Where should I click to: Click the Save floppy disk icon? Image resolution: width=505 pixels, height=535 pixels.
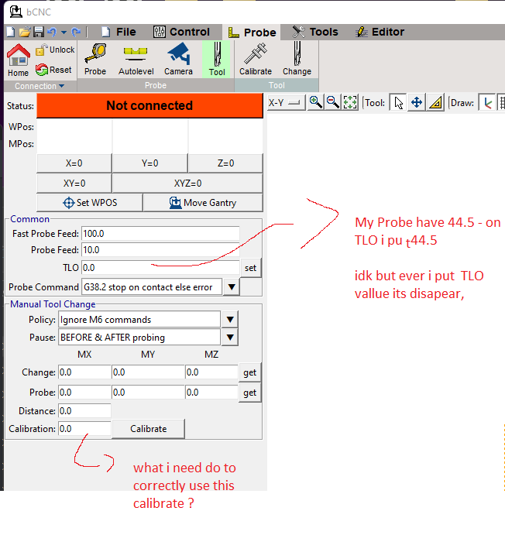[39, 32]
